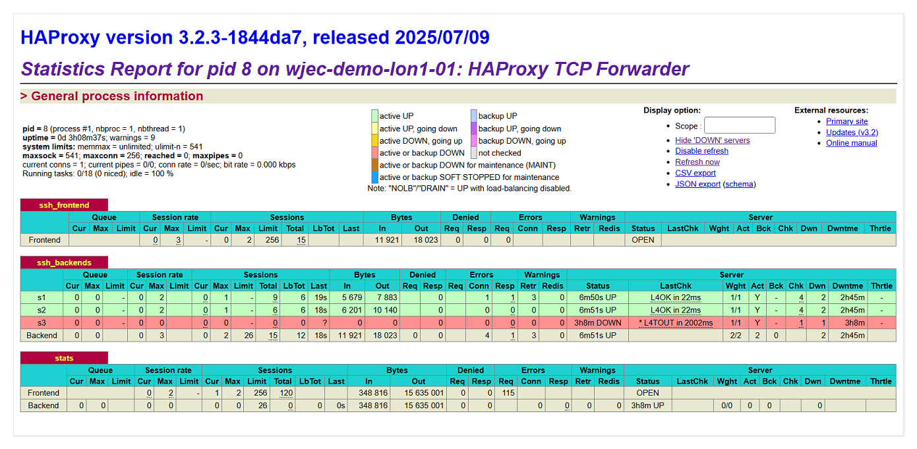The height and width of the screenshot is (449, 917).
Task: Click stats Frontend sessions total 120
Action: (x=285, y=393)
